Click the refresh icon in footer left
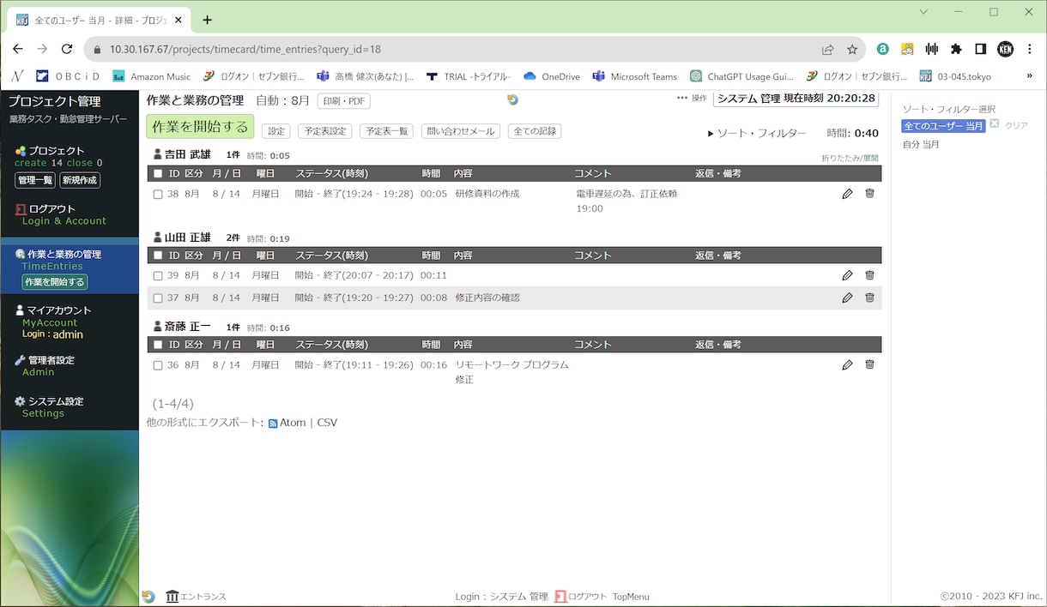 [x=148, y=596]
